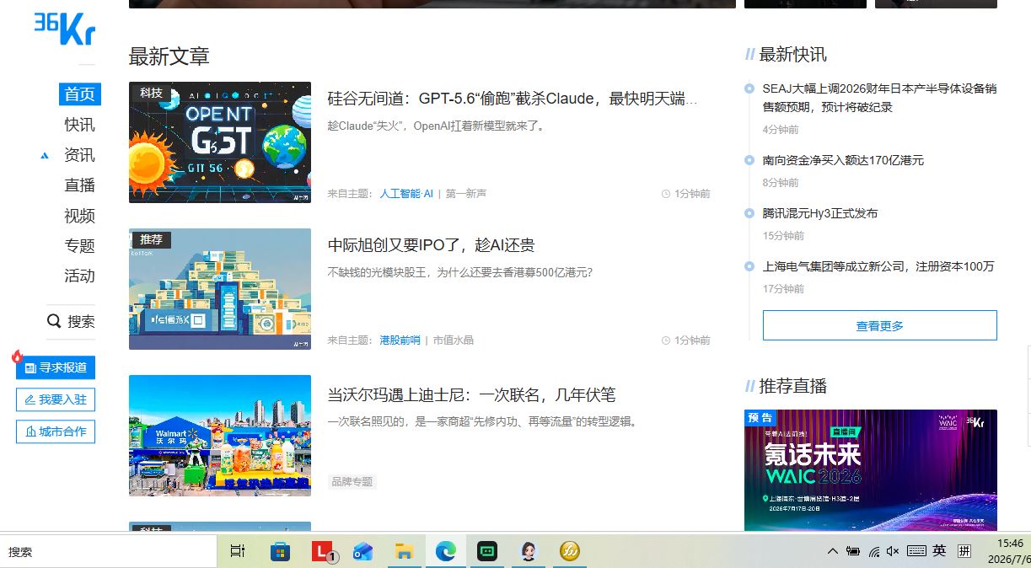Open the 中际旭创又要IPO了 article title
This screenshot has height=568, width=1031.
[431, 245]
